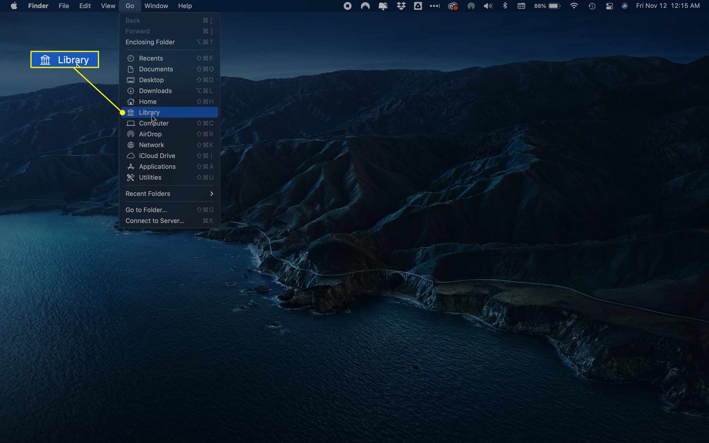Expand the Recent Folders submenu
Viewport: 709px width, 443px height.
(169, 194)
